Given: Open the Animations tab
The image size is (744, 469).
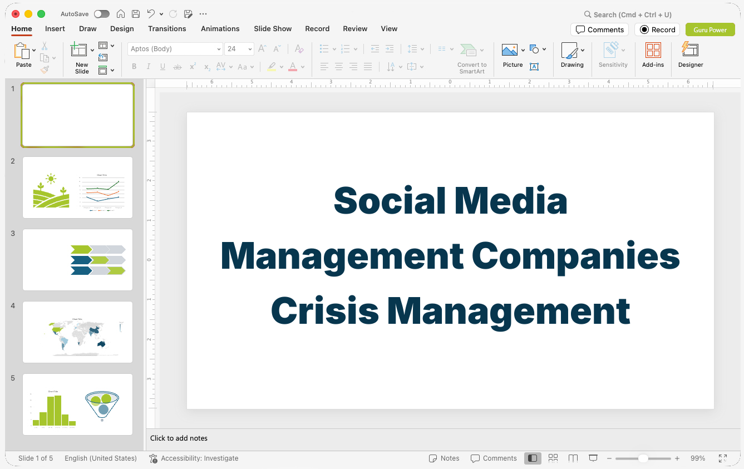Looking at the screenshot, I should pyautogui.click(x=220, y=29).
